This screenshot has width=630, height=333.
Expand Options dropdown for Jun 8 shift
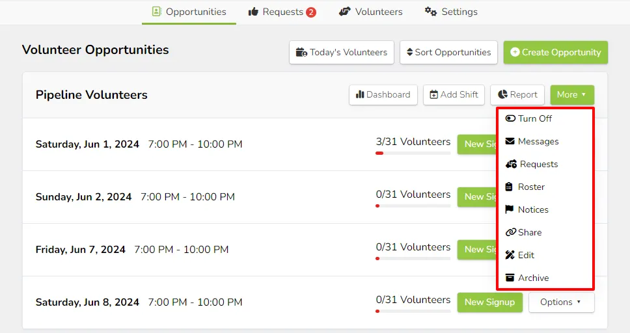coord(561,302)
